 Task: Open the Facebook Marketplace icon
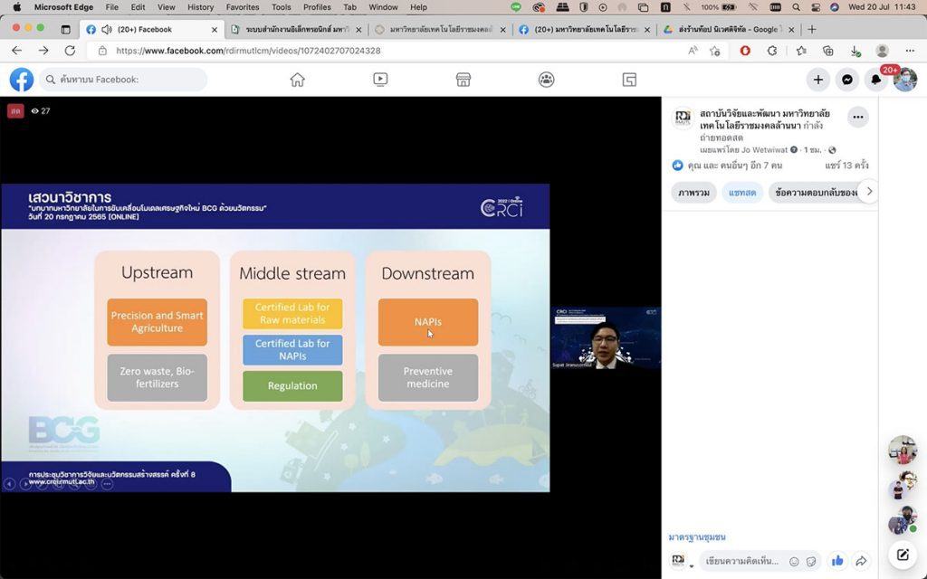[463, 80]
